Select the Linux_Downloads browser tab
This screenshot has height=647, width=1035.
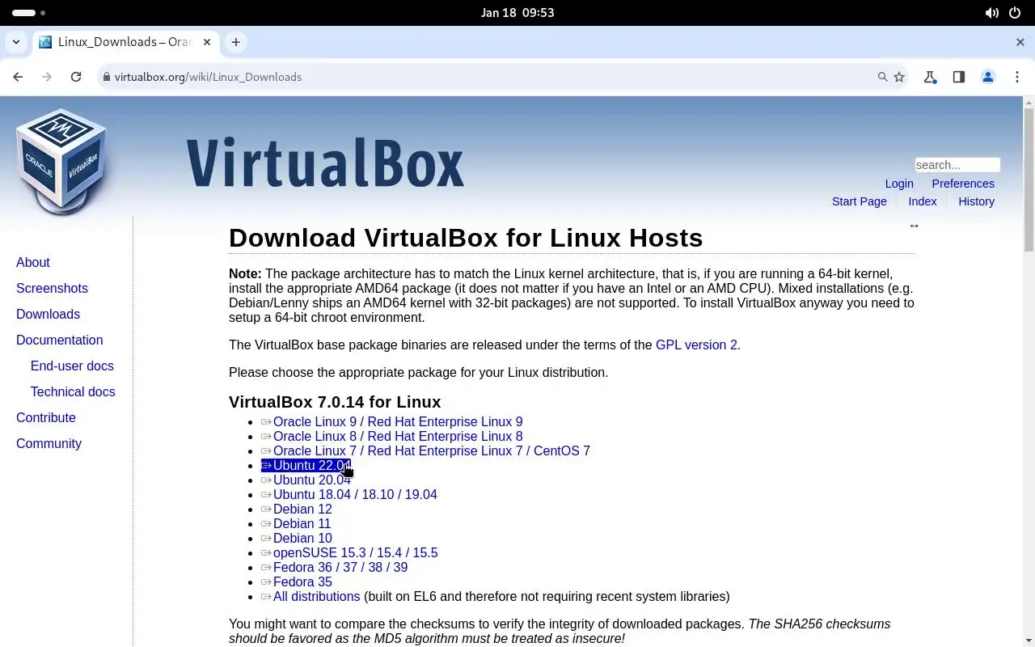point(125,42)
